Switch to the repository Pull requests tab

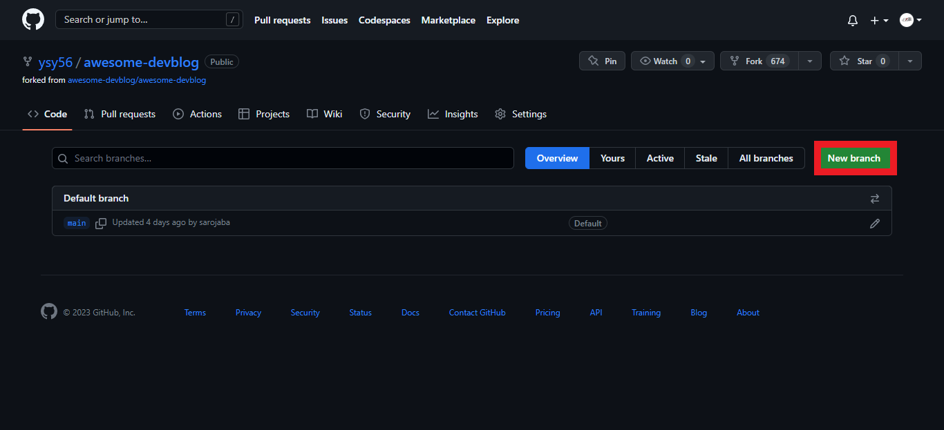tap(120, 114)
